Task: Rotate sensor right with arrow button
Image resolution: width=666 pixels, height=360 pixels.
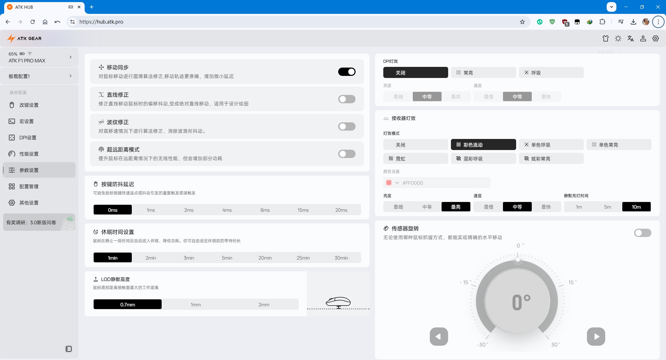Action: click(596, 336)
